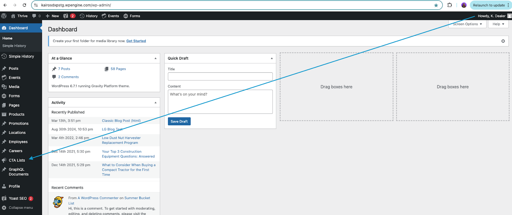Collapse the sidebar menu
Screen dimensions: 512x215
(21, 208)
